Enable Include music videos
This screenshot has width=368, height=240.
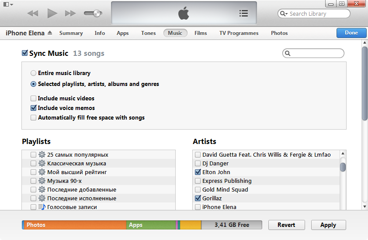click(x=33, y=98)
